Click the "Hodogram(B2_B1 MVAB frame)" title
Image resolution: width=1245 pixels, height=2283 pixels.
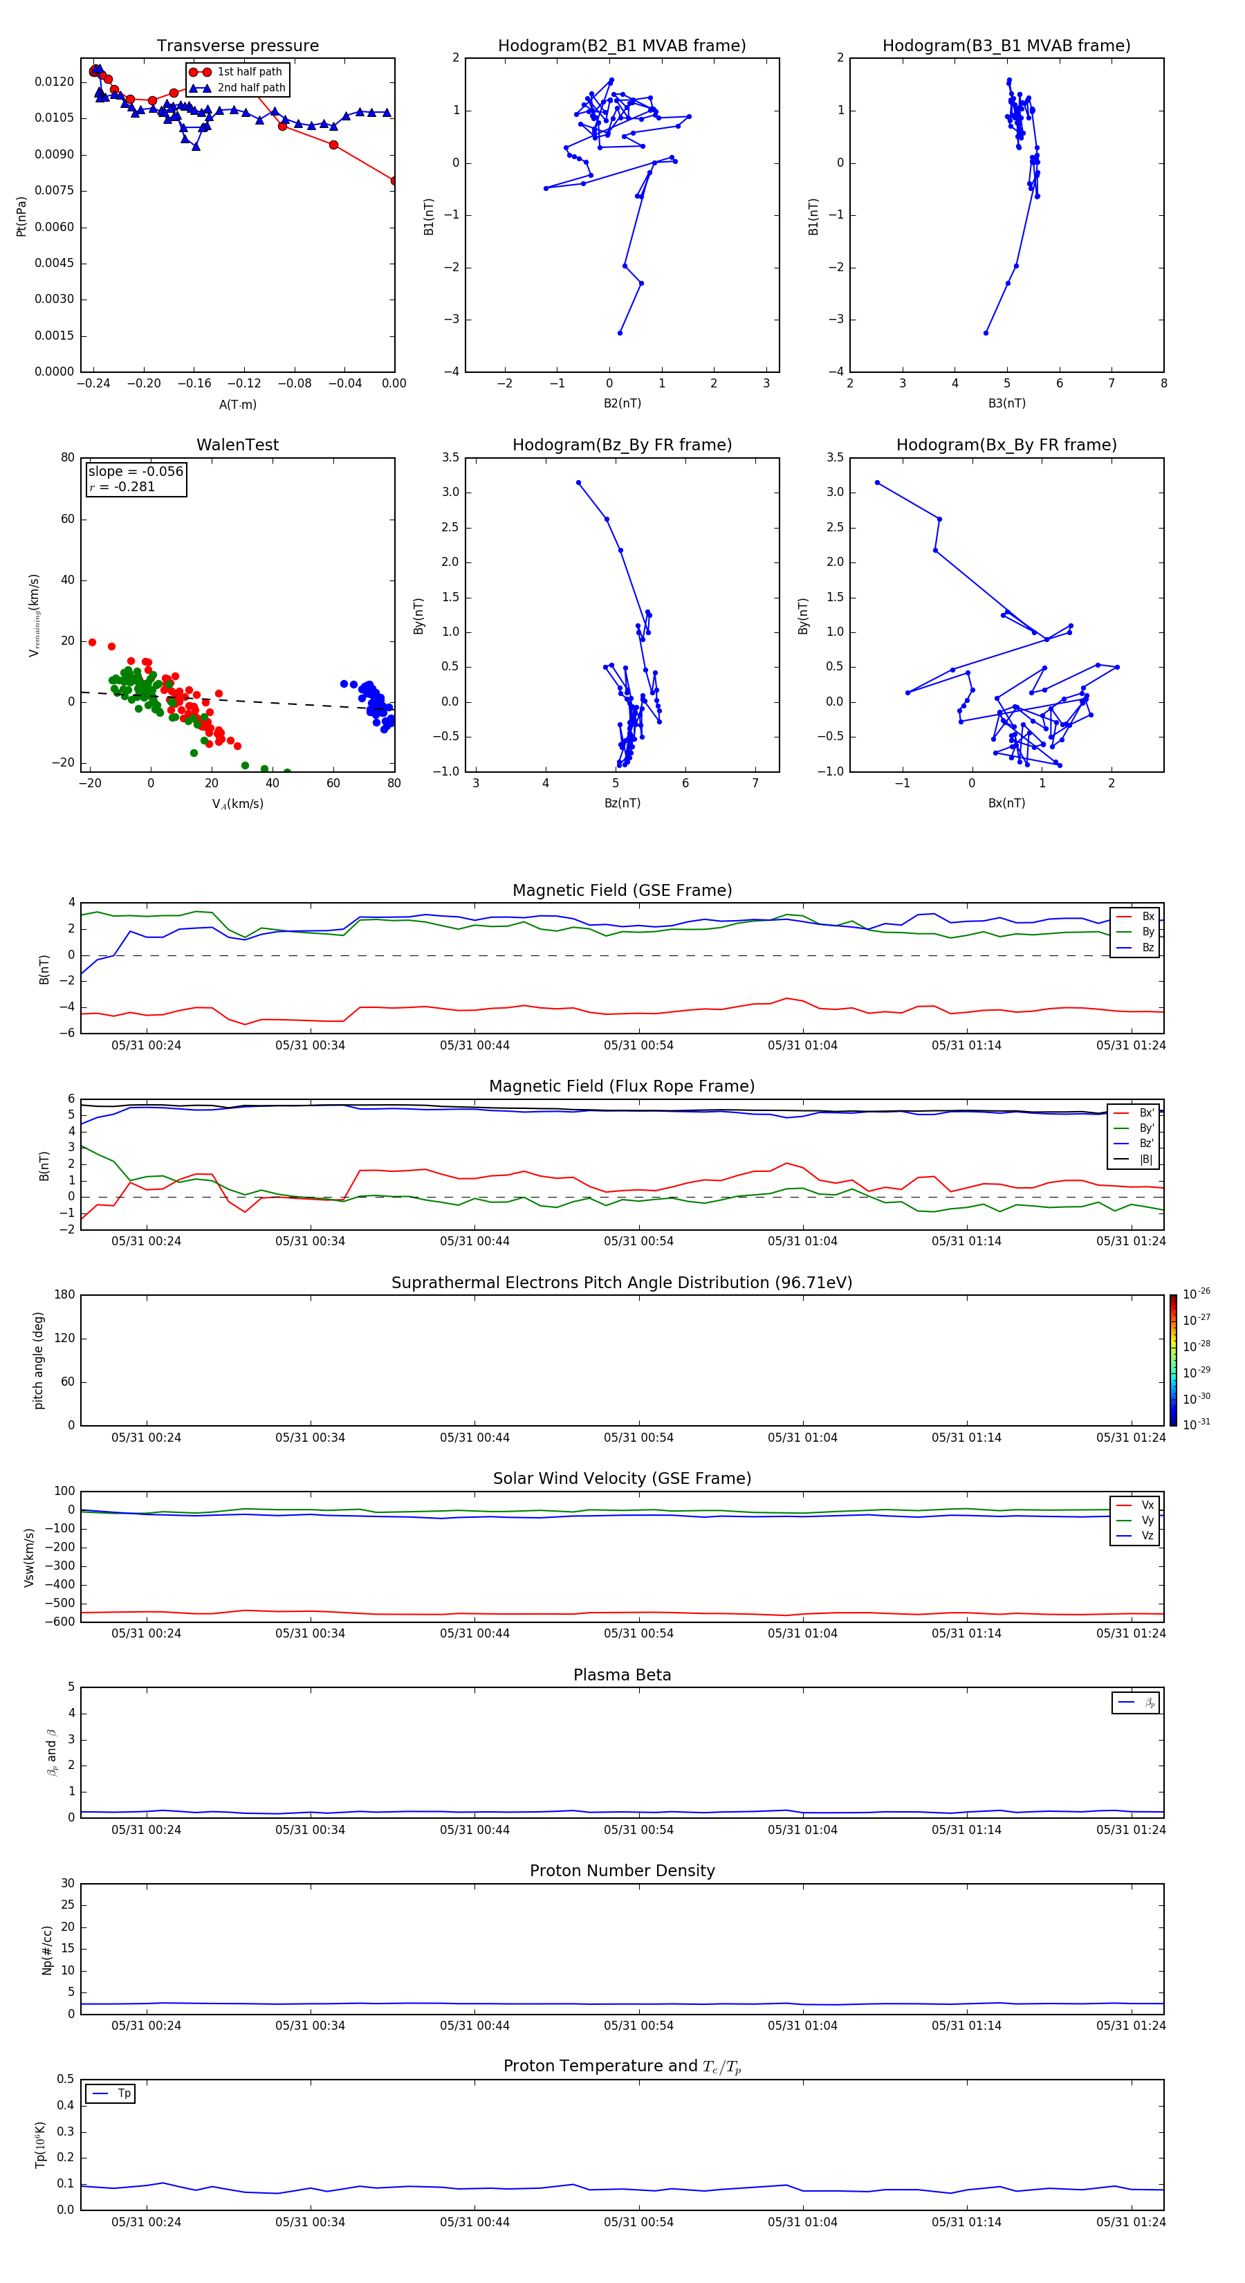click(x=622, y=45)
